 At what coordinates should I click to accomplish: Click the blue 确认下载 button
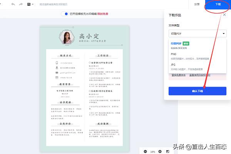coord(198,91)
